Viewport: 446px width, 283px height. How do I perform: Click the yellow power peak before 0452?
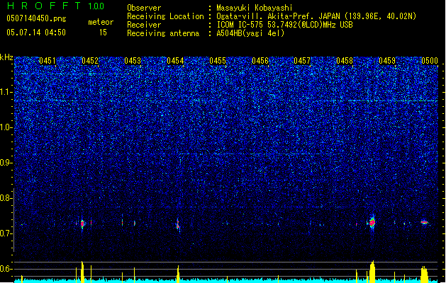tap(82, 272)
